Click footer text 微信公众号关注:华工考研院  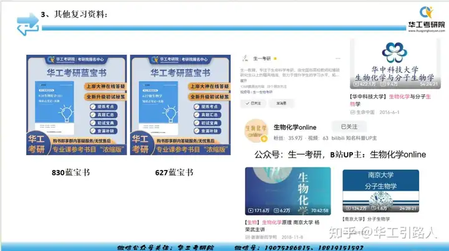[x=165, y=247]
